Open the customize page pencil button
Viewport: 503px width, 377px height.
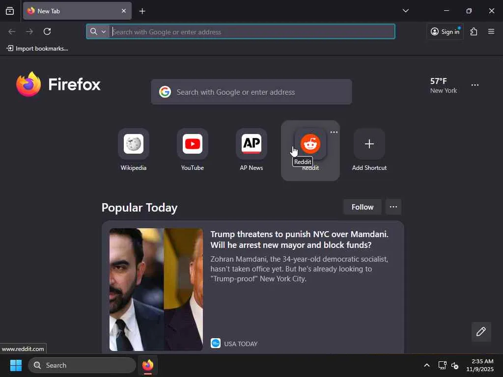(x=481, y=331)
